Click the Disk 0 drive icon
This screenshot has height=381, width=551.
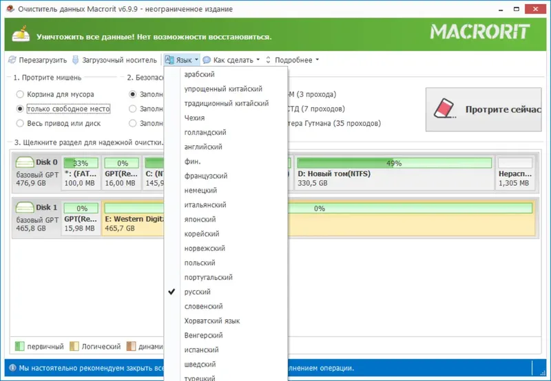[25, 162]
